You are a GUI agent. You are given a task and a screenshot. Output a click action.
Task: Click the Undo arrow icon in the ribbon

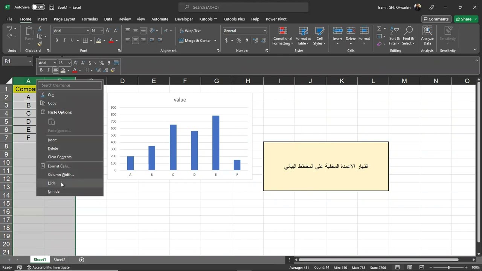coord(9,28)
